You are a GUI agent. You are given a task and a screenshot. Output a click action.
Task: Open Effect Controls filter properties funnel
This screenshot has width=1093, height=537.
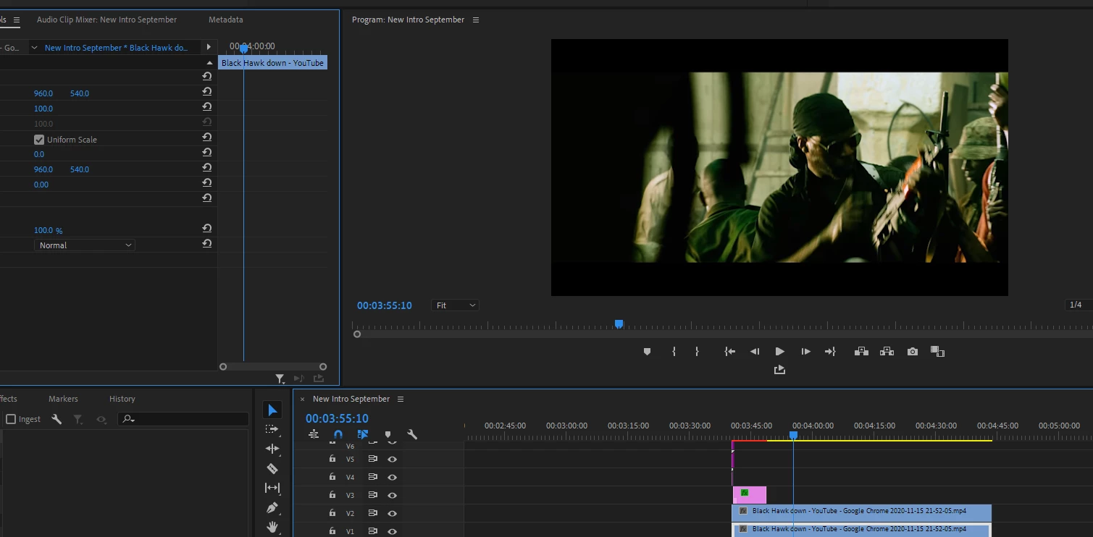pos(280,379)
